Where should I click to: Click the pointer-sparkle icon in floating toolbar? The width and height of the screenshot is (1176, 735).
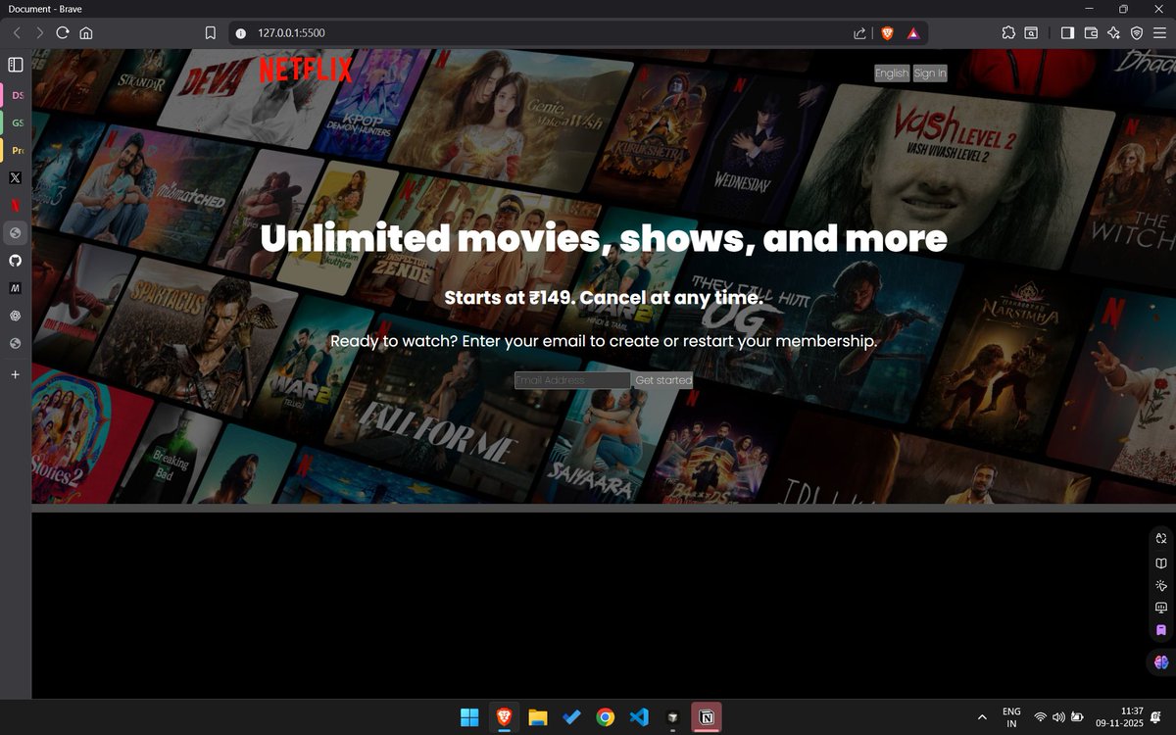click(x=1161, y=585)
